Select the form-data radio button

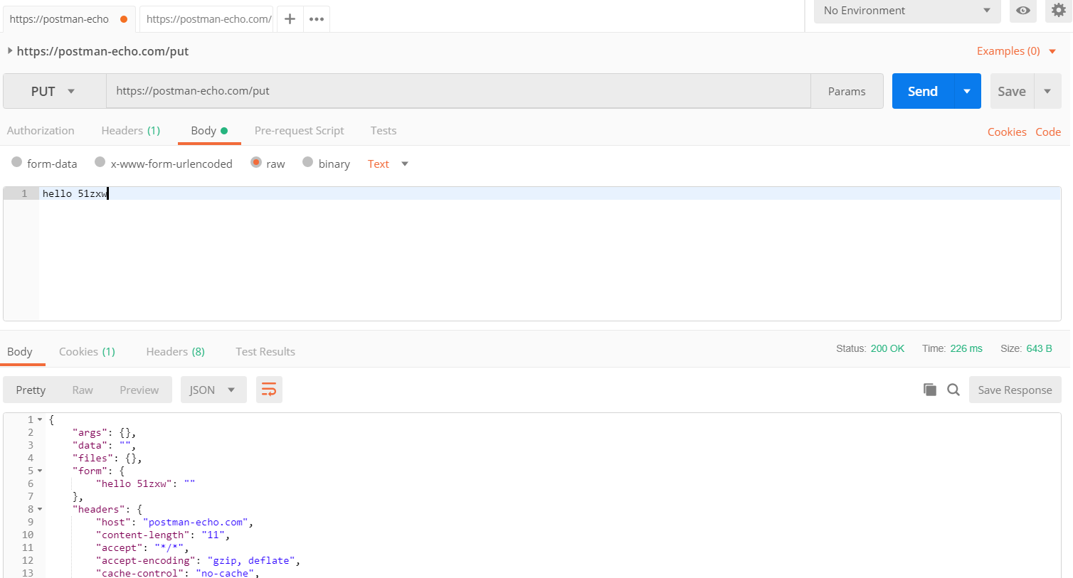[17, 163]
